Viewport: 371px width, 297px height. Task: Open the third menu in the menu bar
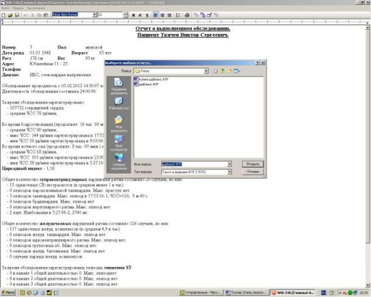click(36, 8)
